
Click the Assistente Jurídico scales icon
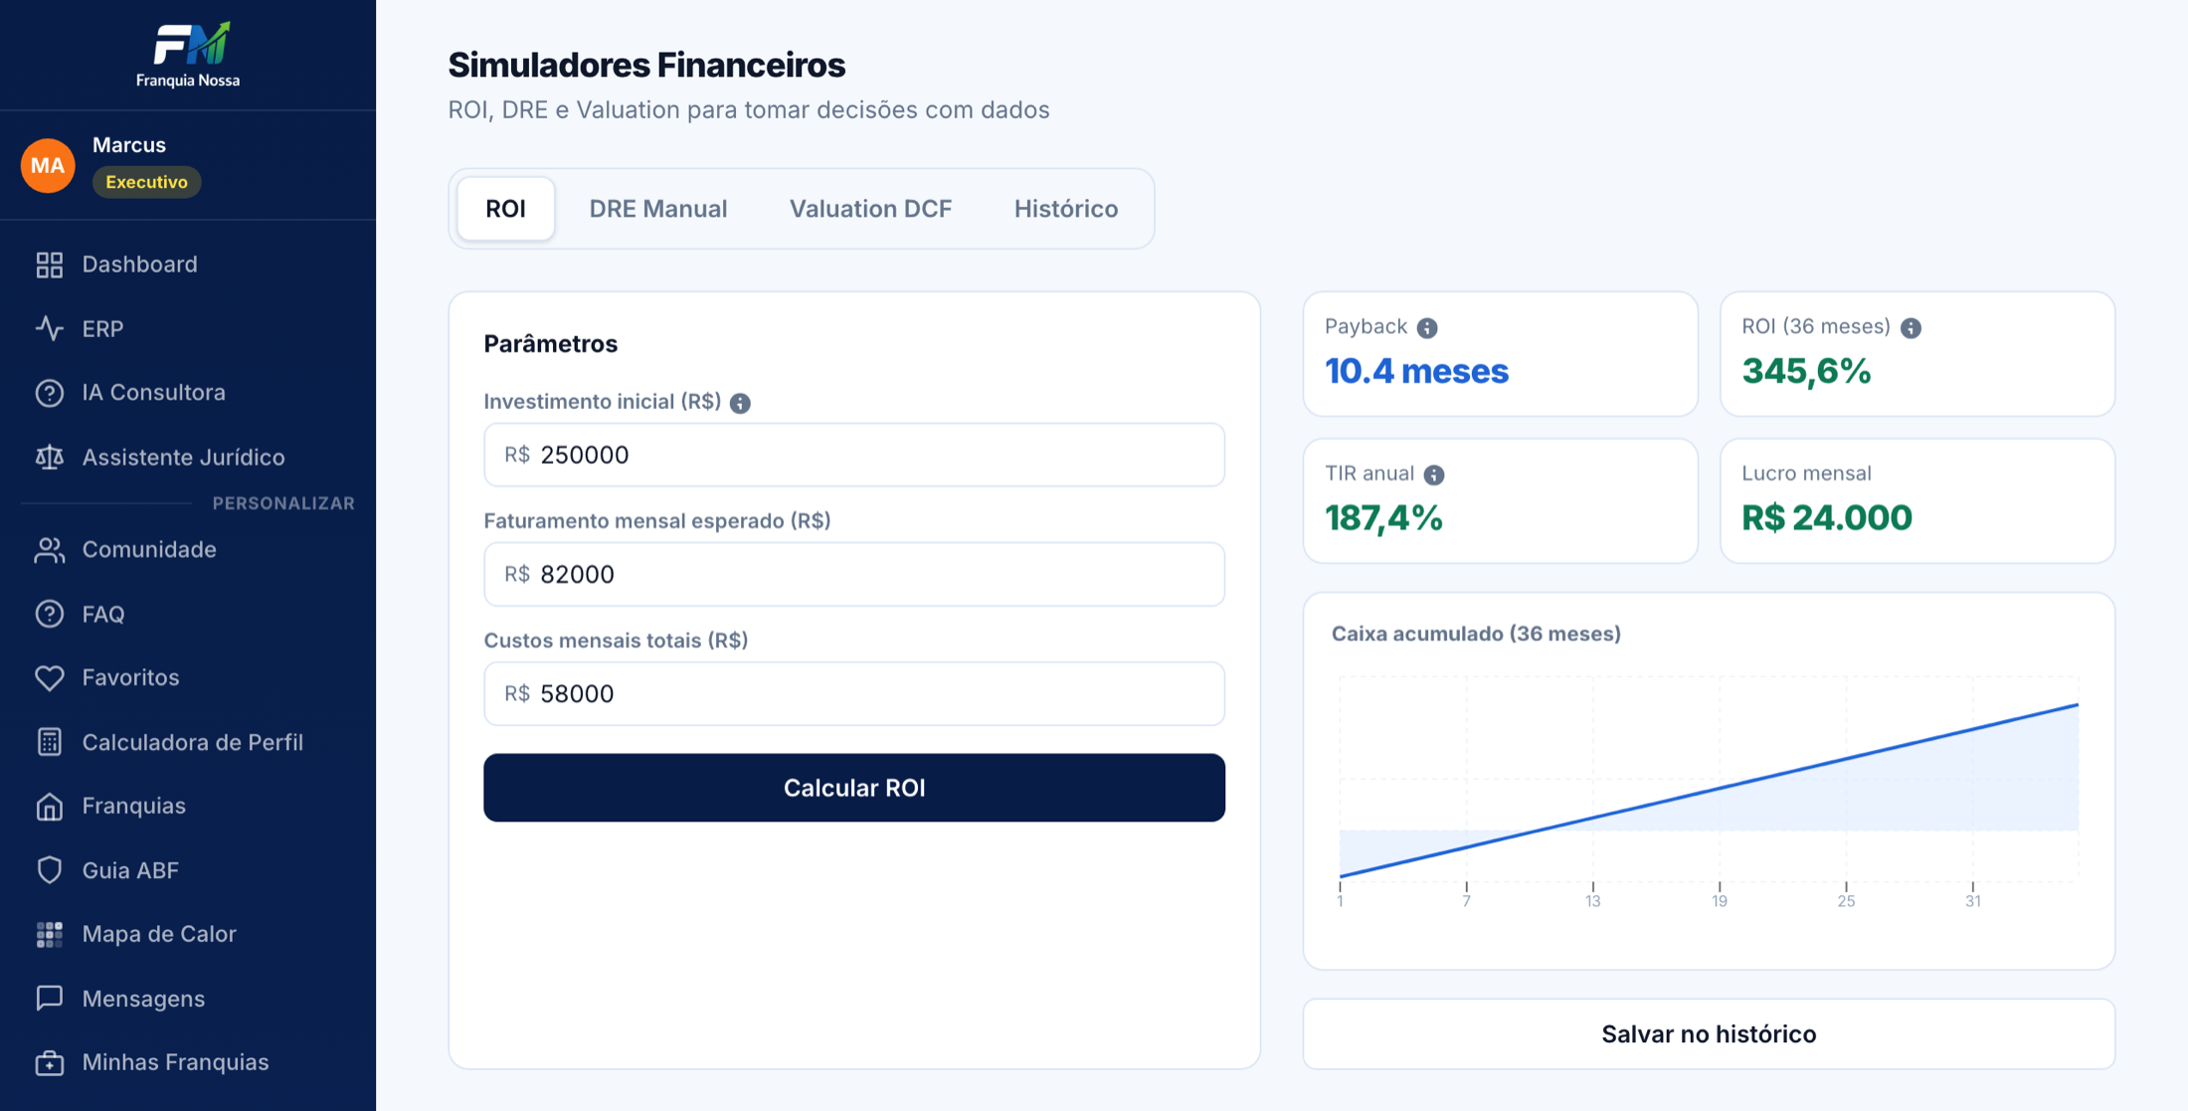[49, 458]
